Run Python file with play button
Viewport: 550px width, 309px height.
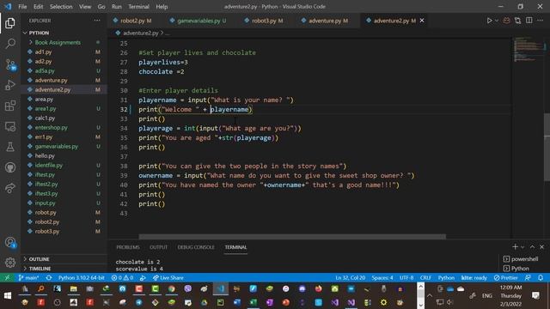(x=489, y=21)
